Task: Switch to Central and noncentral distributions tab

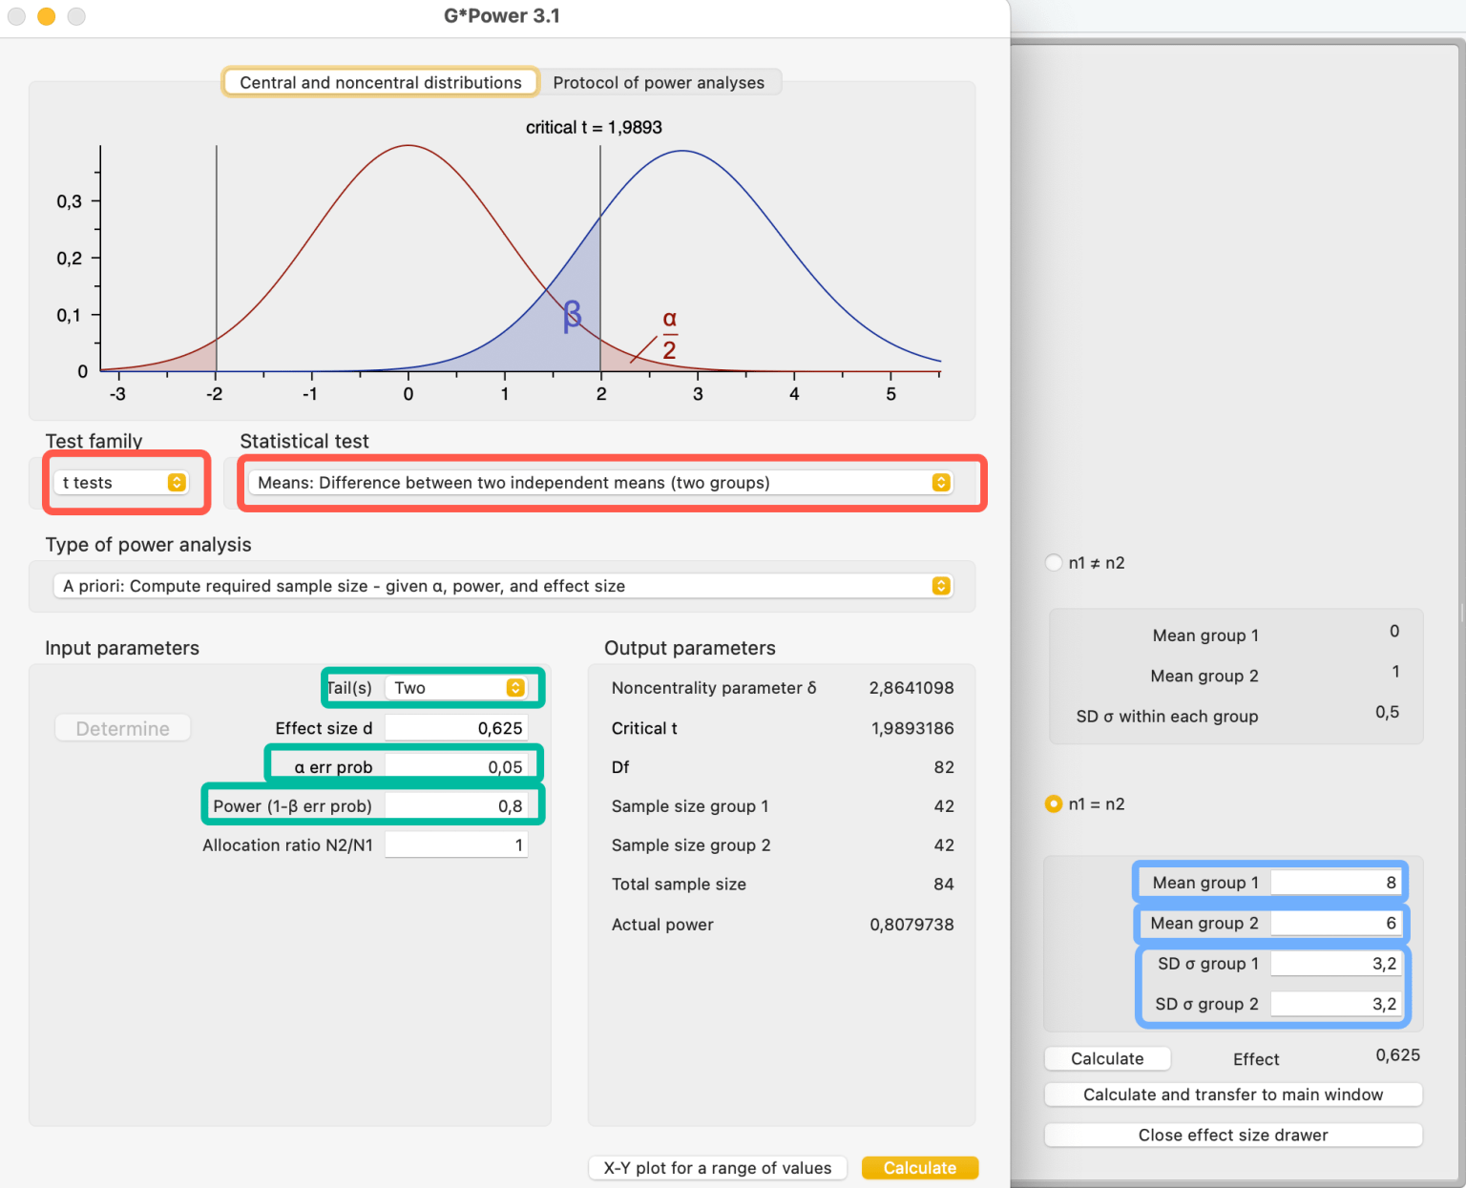Action: pos(381,82)
